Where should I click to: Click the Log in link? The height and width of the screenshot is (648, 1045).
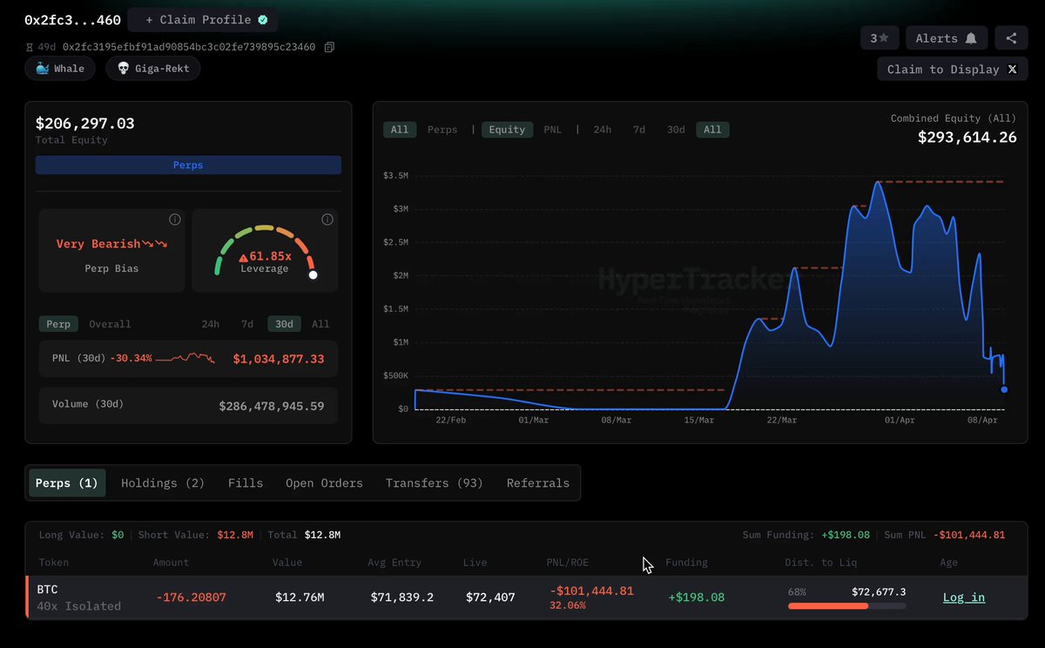[x=963, y=597]
